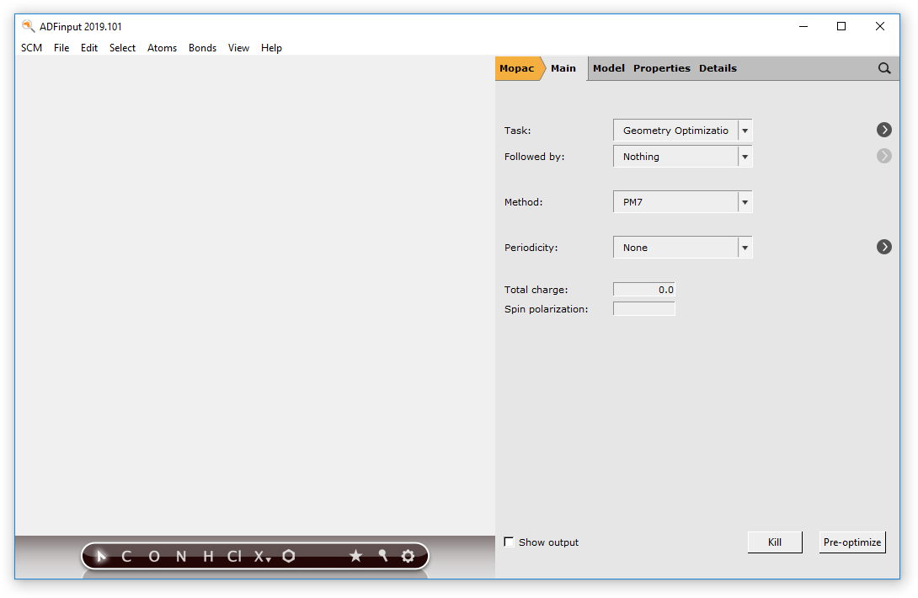Screen dimensions: 918x598
Task: Click the Total charge input field
Action: click(644, 290)
